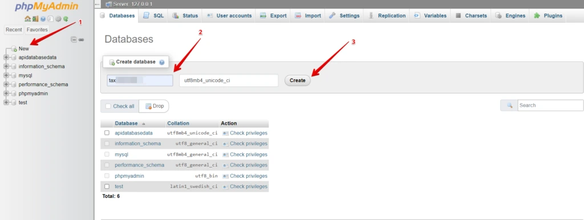This screenshot has height=220, width=584.
Task: Click the database name input field
Action: tap(140, 80)
